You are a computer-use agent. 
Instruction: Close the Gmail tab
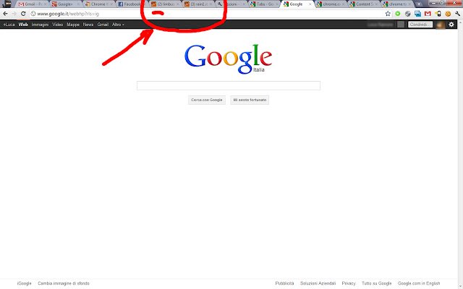(45, 4)
